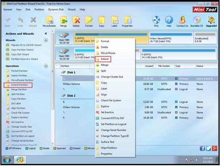This screenshot has height=166, width=220.
Task: Click the Copy toolbar icon
Action: point(102,21)
